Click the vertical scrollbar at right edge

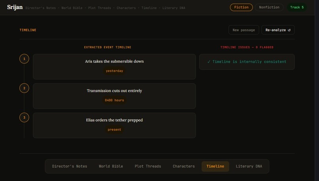pyautogui.click(x=317, y=90)
